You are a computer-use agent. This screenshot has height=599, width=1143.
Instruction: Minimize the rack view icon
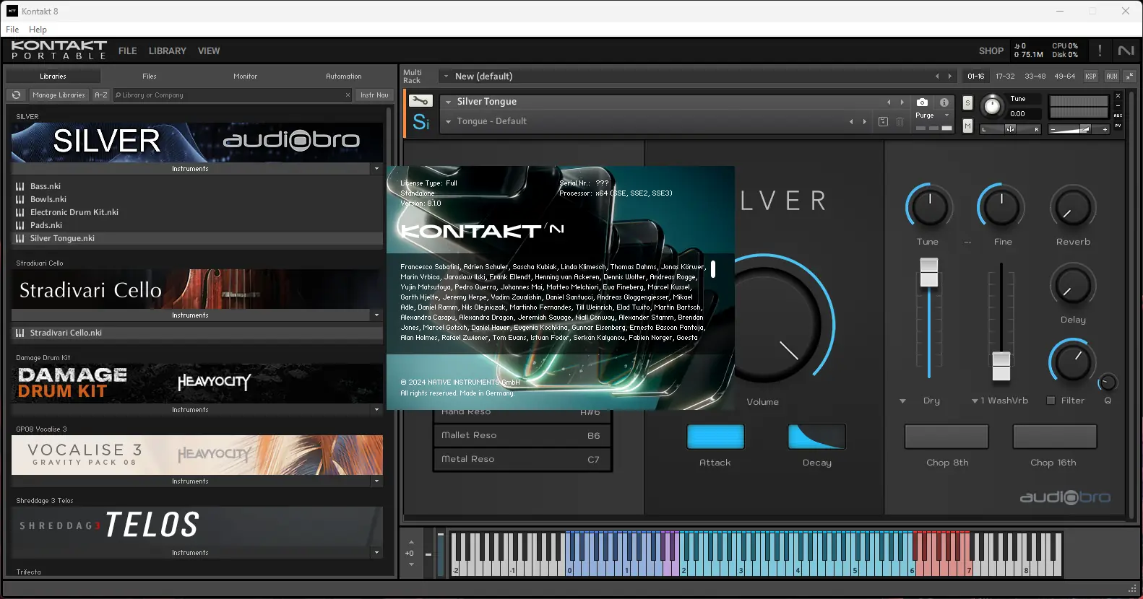click(x=1130, y=76)
